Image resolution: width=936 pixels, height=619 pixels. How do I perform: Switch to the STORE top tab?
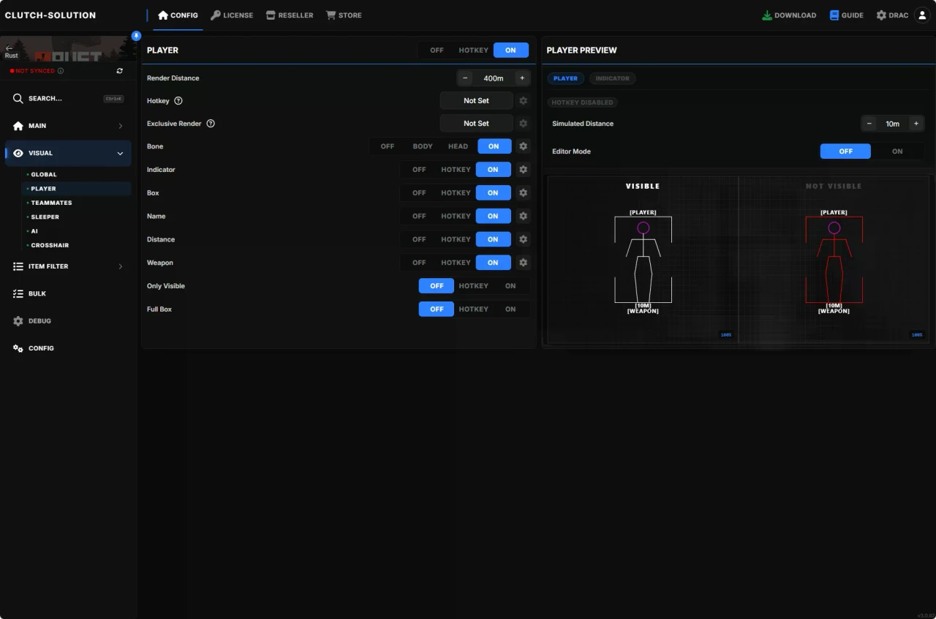coord(344,15)
